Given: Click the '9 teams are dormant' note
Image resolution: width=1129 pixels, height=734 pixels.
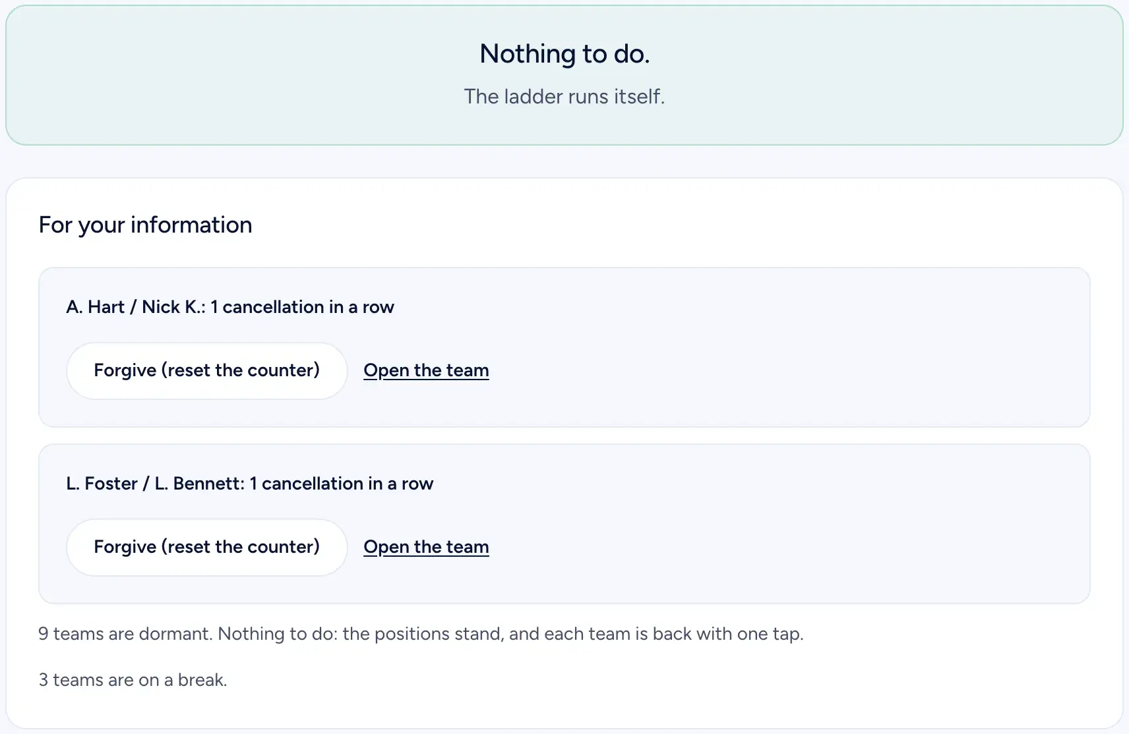Looking at the screenshot, I should click(x=421, y=634).
